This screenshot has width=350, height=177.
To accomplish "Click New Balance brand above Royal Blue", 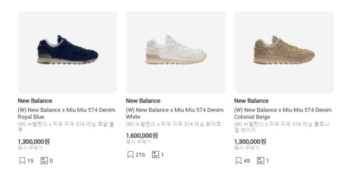I will click(x=35, y=101).
